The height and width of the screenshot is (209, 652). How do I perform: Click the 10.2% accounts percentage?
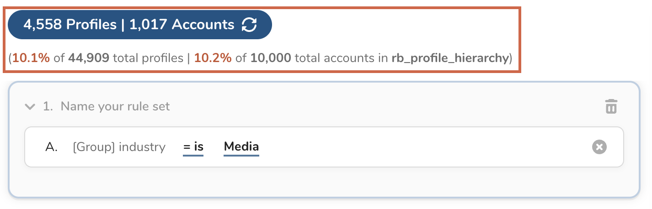pos(213,58)
